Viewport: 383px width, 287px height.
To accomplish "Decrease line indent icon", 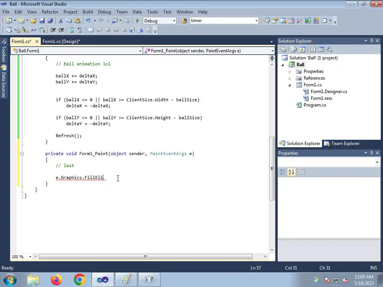I will [x=53, y=30].
